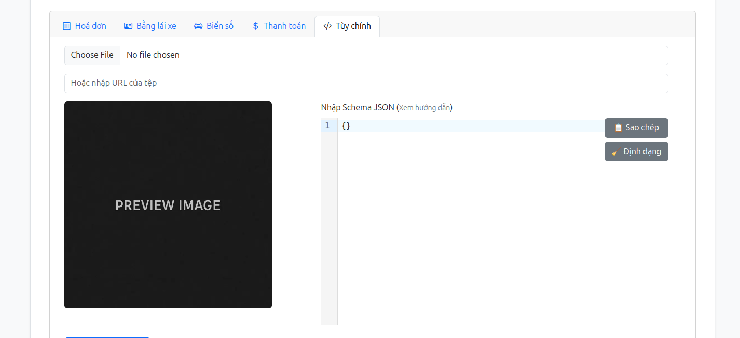Viewport: 740px width, 338px height.
Task: Click the clipboard icon on Sao chép
Action: [x=618, y=128]
